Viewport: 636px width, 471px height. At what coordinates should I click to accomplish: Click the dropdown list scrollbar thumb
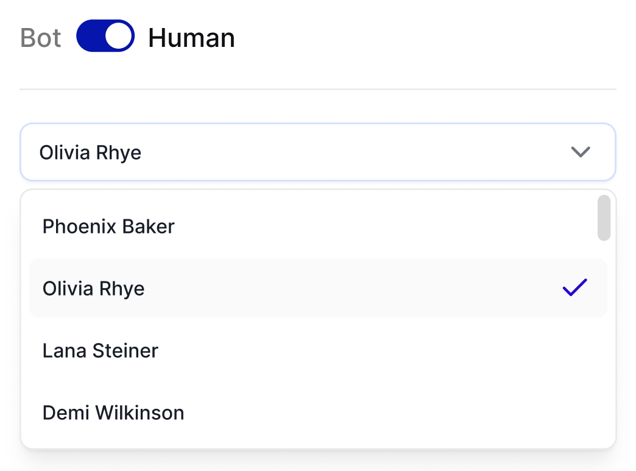(x=604, y=218)
